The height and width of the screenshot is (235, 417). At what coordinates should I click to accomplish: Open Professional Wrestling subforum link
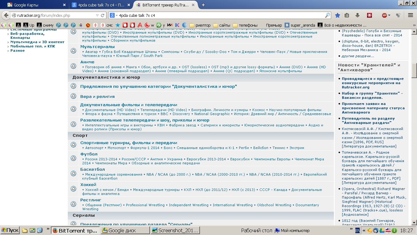tap(145, 205)
